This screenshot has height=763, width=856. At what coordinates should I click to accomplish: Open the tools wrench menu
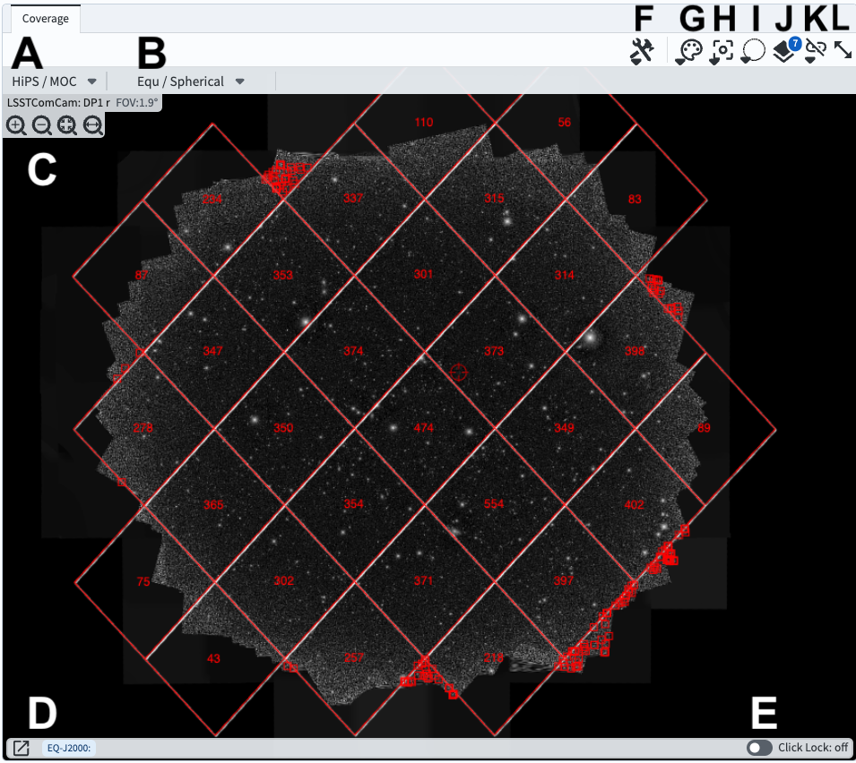644,52
